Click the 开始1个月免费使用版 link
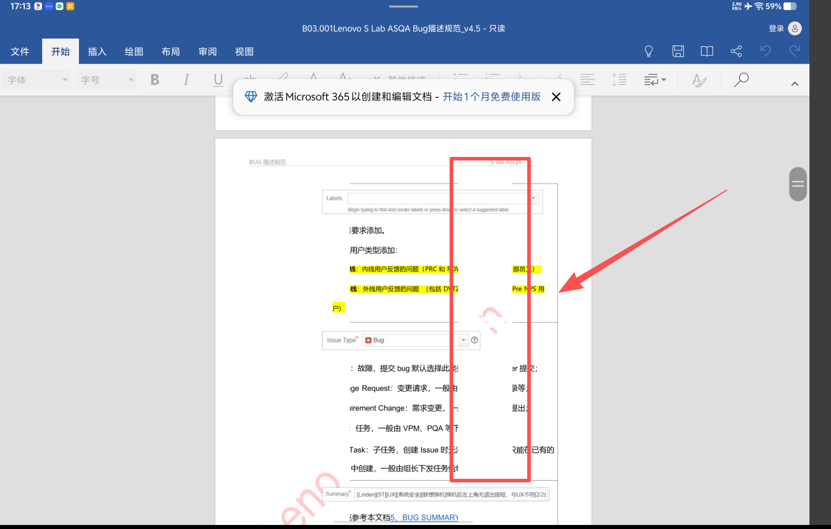Image resolution: width=831 pixels, height=529 pixels. click(x=492, y=97)
